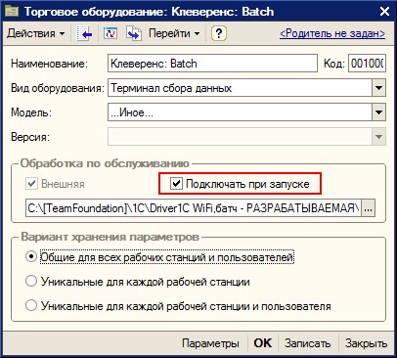
Task: Click the Модель field showing Иное
Action: [x=240, y=112]
